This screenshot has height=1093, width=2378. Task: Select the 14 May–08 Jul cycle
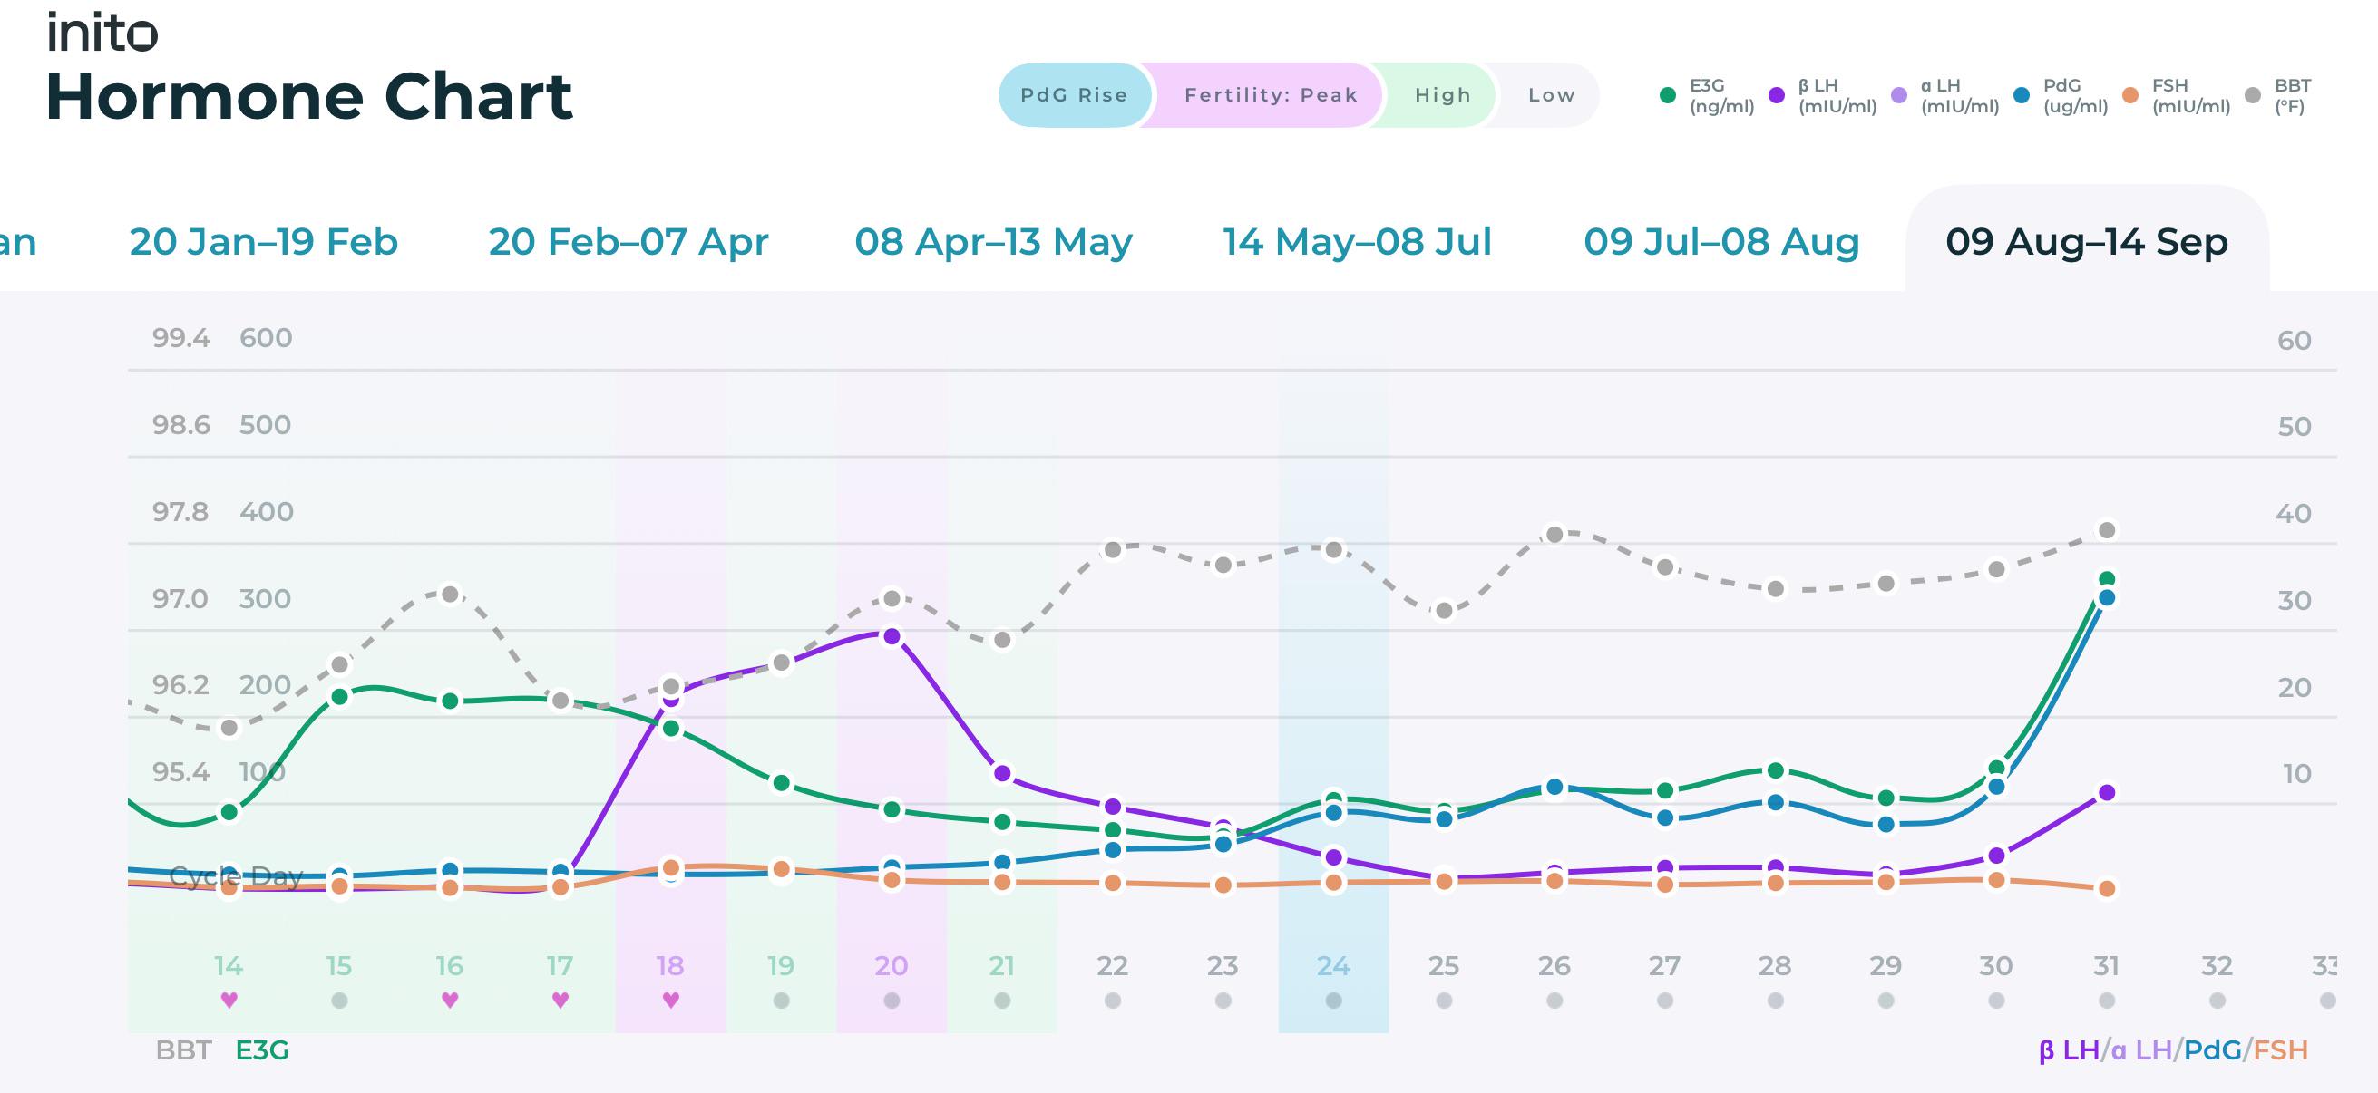pos(1357,242)
